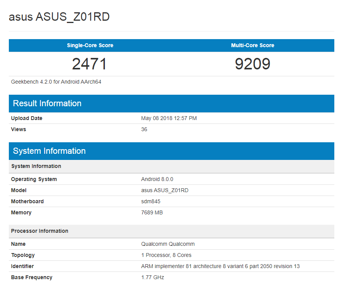The width and height of the screenshot is (342, 283).
Task: Click the Topology value 1 Processor, 8 Cores
Action: (x=167, y=255)
